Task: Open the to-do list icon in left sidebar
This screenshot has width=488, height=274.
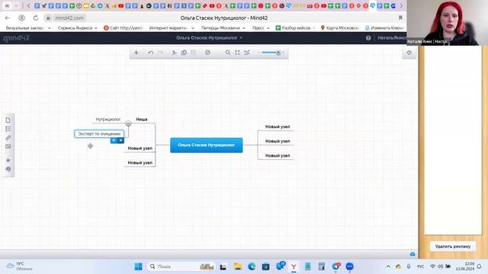Action: tap(8, 129)
